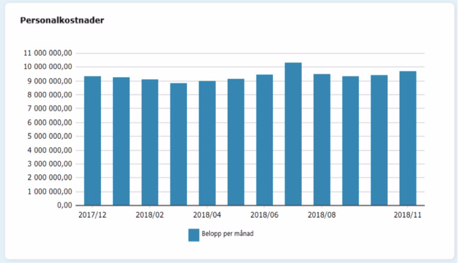Click the 2018/08 axis label
This screenshot has width=459, height=263.
(322, 215)
